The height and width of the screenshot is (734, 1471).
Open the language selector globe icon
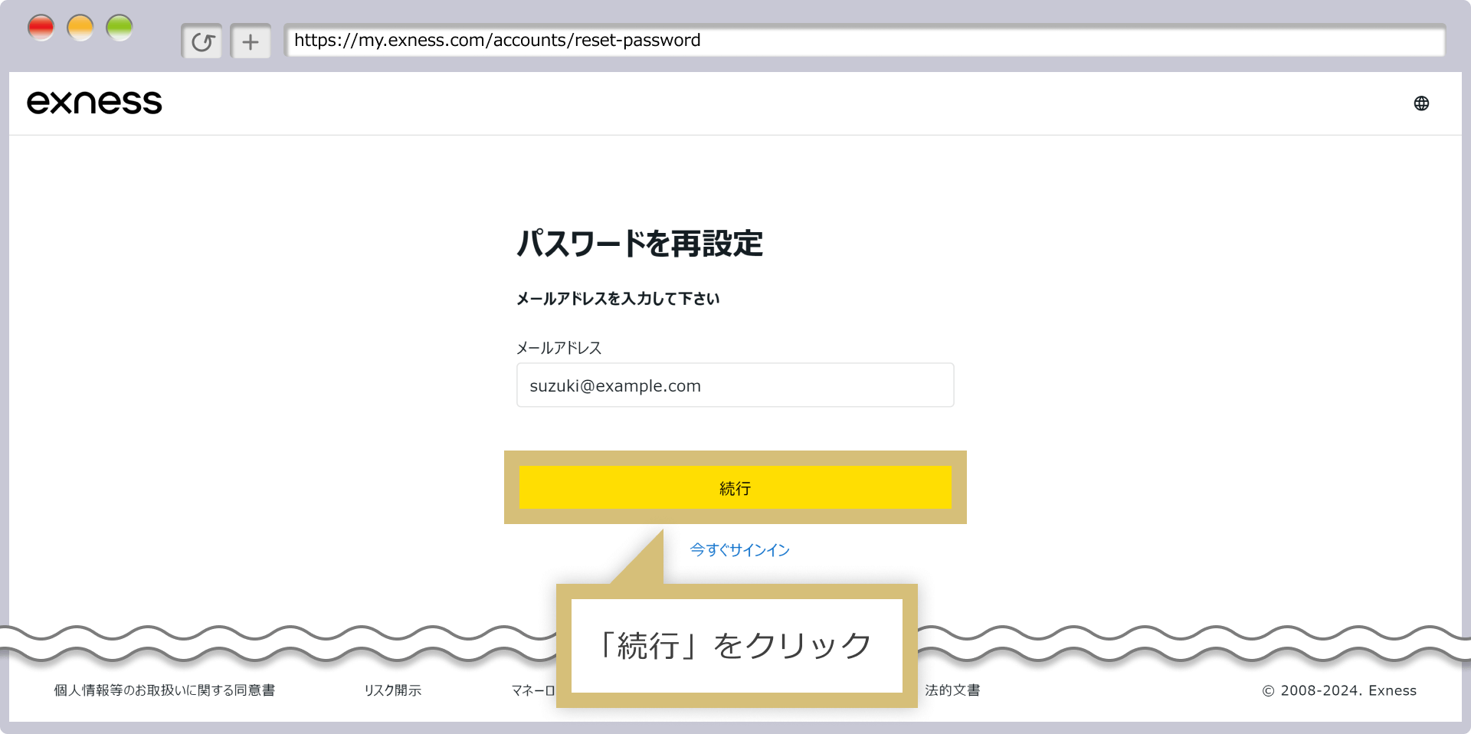coord(1421,103)
